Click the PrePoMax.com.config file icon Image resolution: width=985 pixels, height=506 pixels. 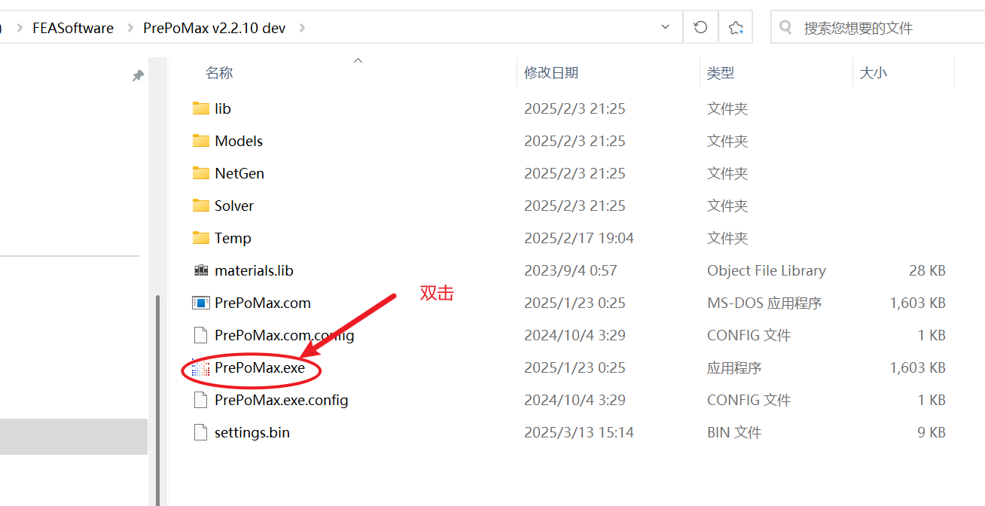click(x=200, y=335)
